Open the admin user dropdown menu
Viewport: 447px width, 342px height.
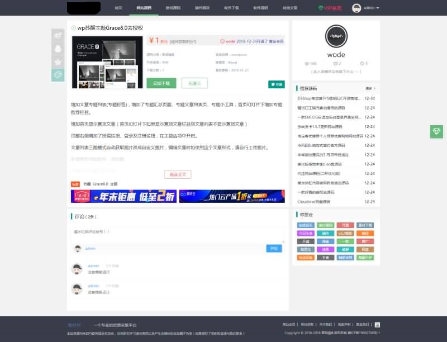tap(371, 8)
